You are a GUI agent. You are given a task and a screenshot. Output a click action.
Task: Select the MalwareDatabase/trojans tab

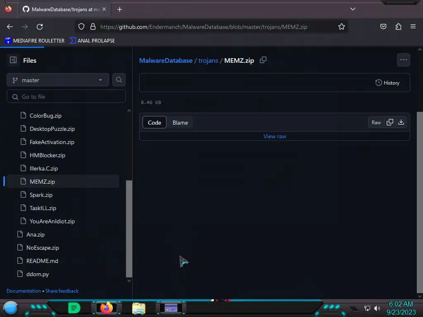(64, 9)
